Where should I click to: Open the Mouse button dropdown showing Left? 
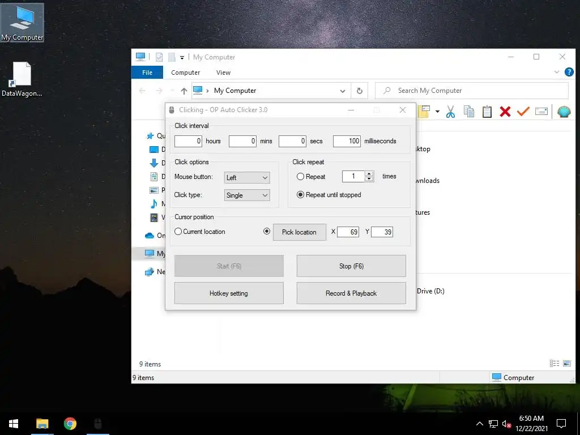pyautogui.click(x=247, y=177)
